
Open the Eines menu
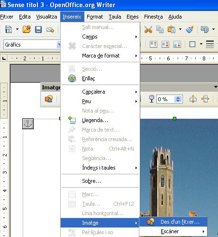click(x=133, y=17)
